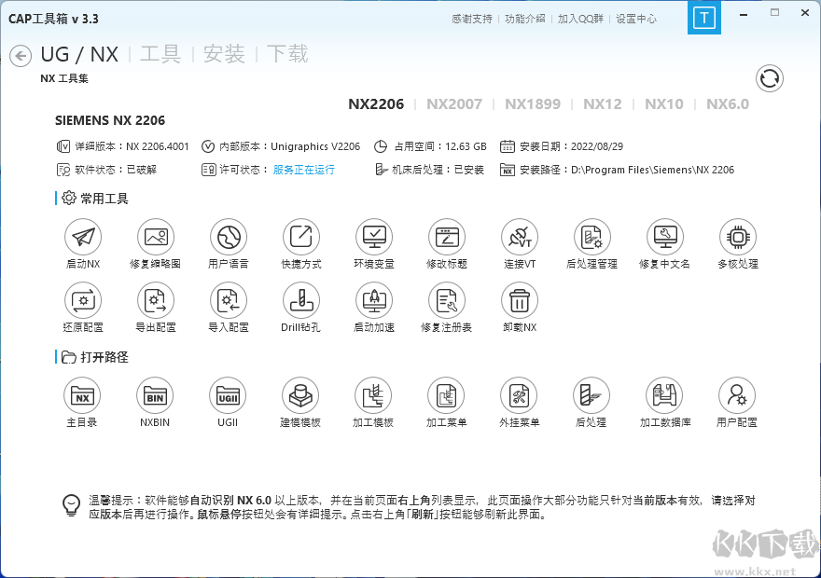
Task: Open the 修复注册表 icon
Action: (x=447, y=300)
